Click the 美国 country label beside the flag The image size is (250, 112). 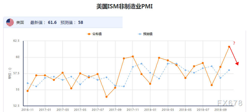point(20,23)
